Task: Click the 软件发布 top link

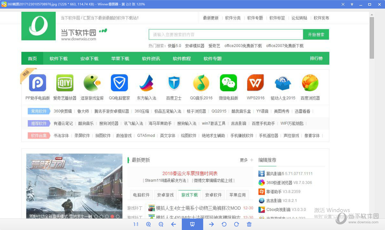Action: point(321,18)
